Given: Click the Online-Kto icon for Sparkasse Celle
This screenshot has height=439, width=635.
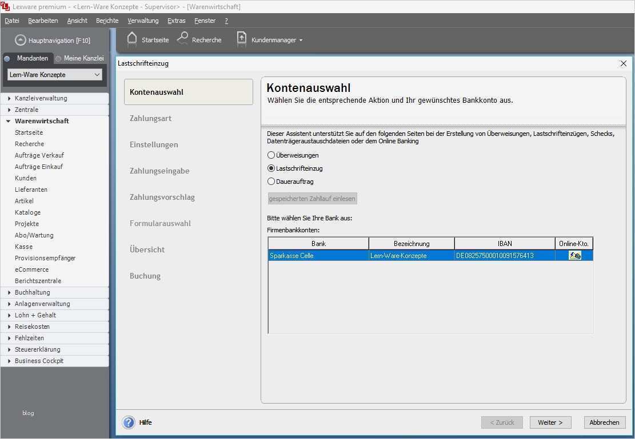Looking at the screenshot, I should [574, 256].
